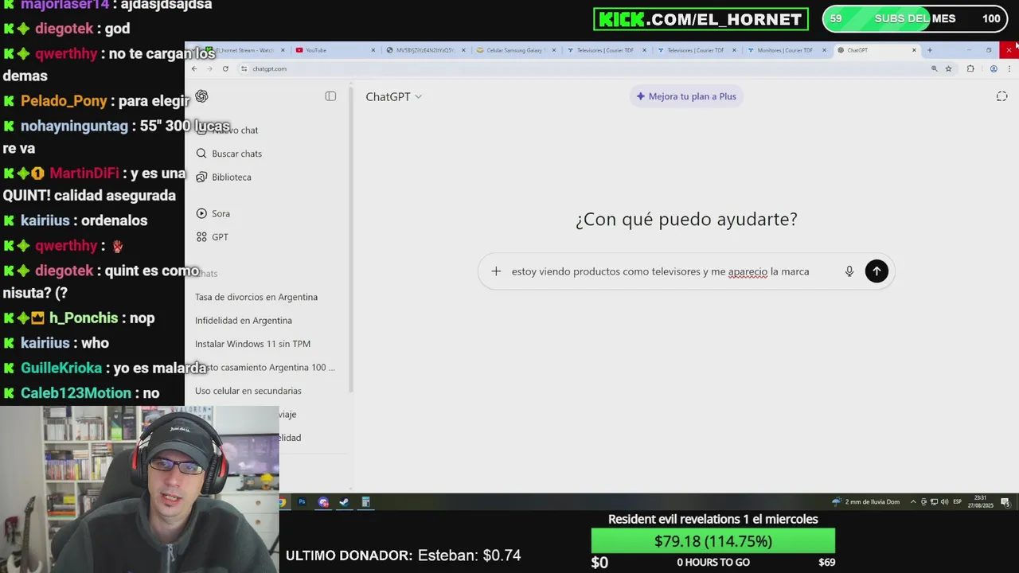Screen dimensions: 1019x573
Task: Open chat Uso celular en secundarias
Action: coord(248,391)
